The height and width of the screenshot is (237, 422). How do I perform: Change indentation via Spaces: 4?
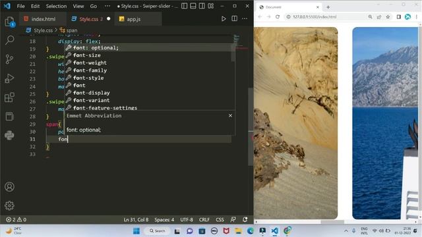(164, 219)
